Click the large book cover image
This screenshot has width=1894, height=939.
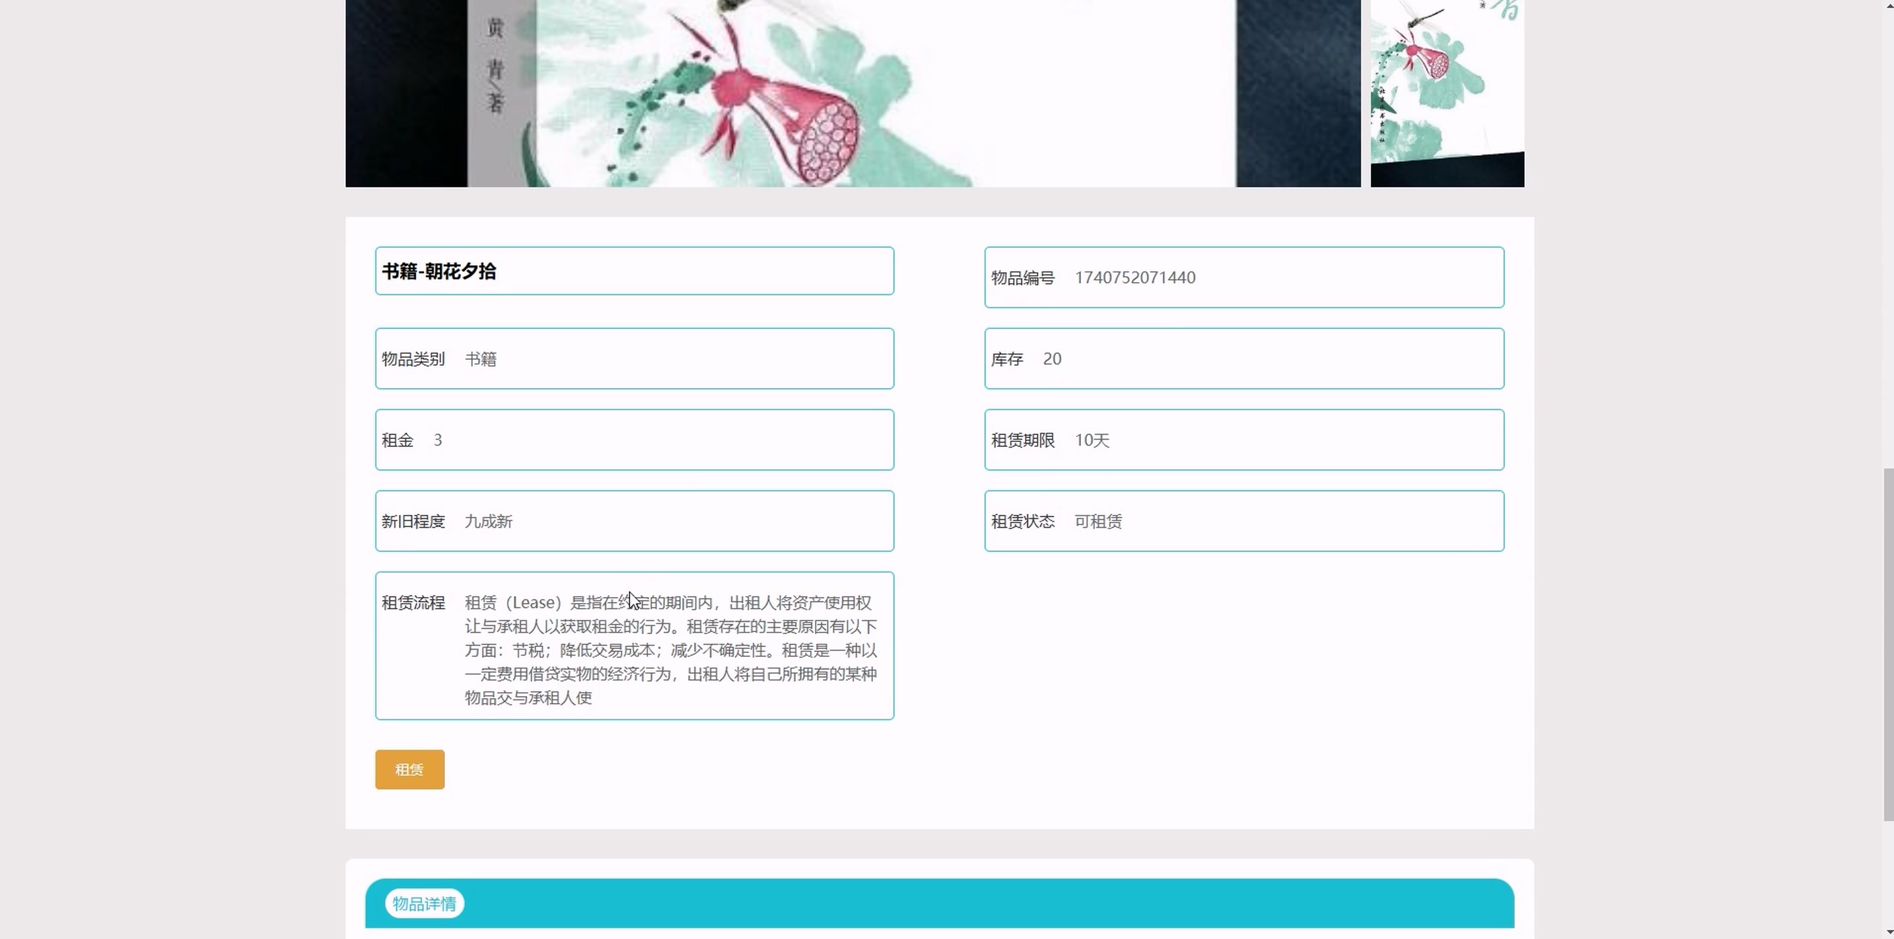click(x=852, y=92)
